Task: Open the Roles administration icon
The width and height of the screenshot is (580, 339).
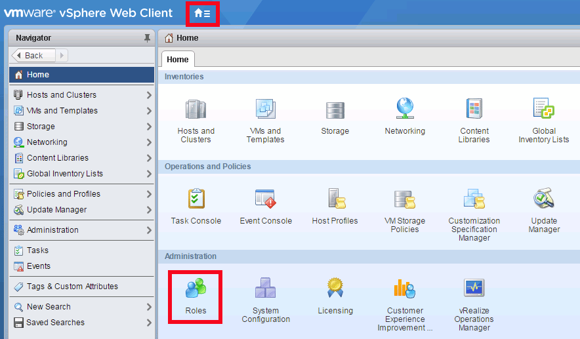Action: pos(196,289)
